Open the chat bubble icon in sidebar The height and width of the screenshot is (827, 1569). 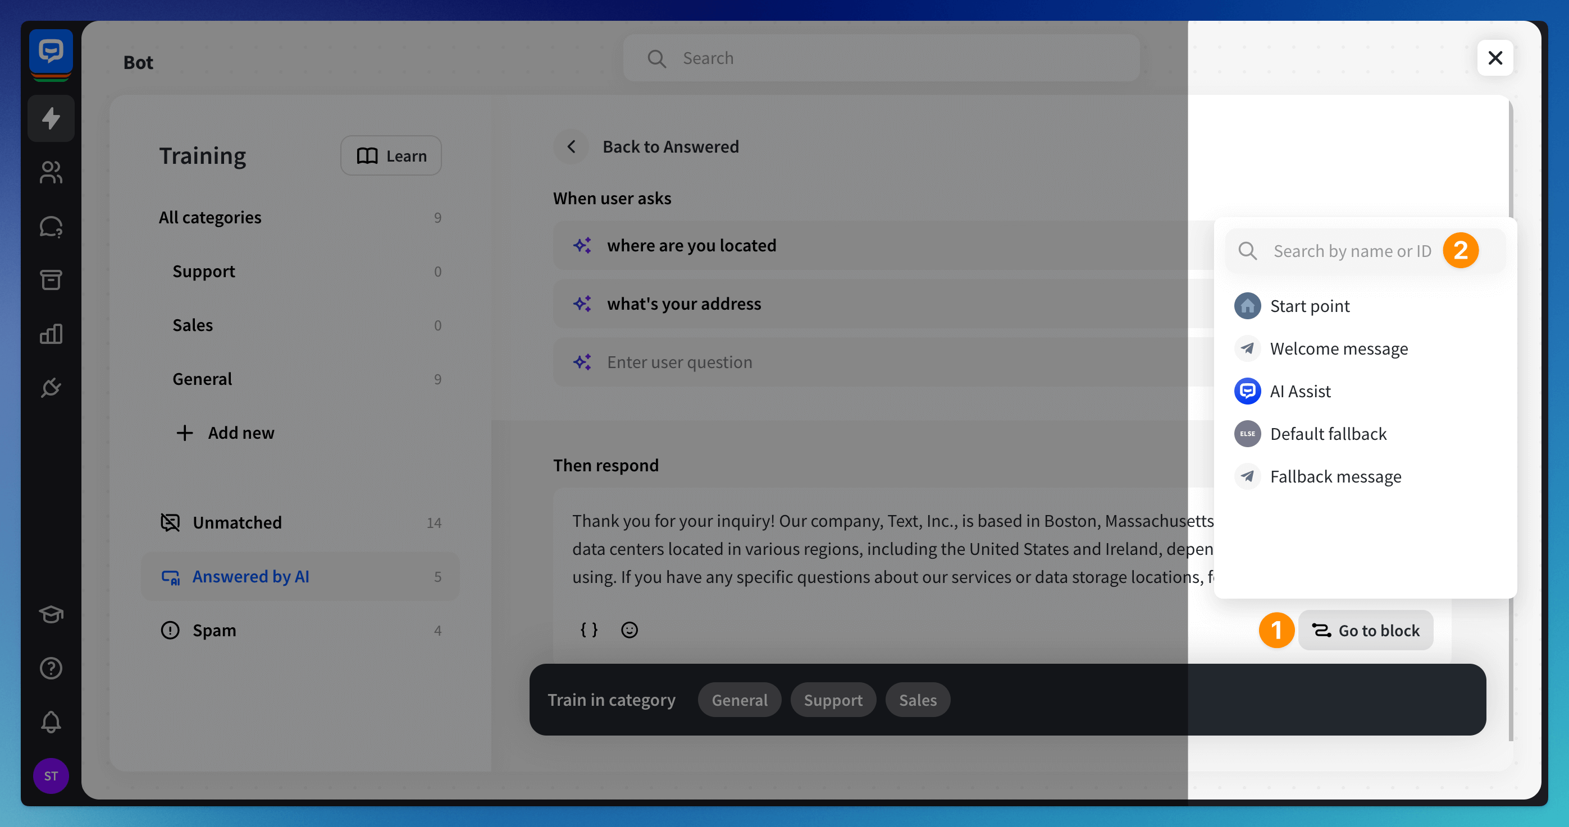[x=51, y=226]
